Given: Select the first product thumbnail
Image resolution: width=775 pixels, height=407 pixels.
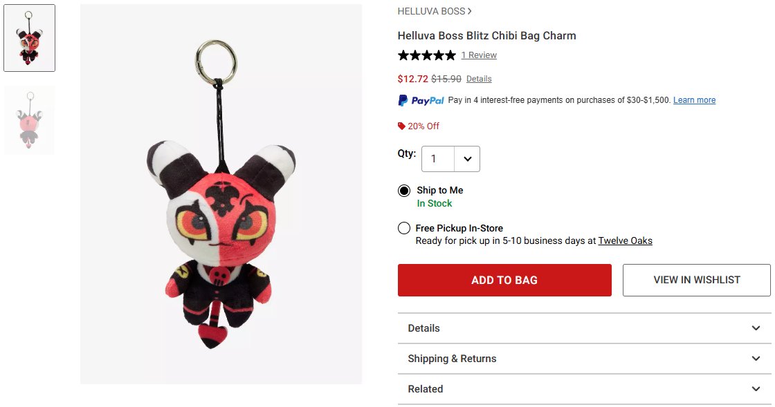Looking at the screenshot, I should click(29, 38).
